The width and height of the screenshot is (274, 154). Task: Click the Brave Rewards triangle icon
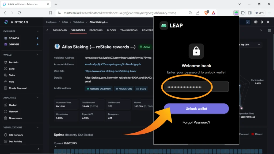214,13
